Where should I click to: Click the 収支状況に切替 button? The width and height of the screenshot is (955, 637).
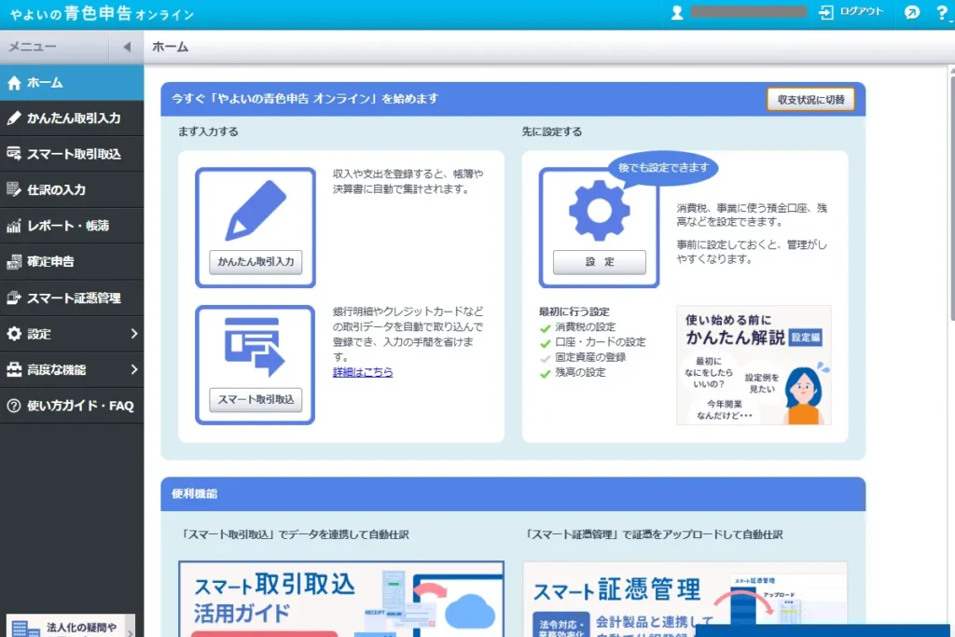(x=810, y=99)
